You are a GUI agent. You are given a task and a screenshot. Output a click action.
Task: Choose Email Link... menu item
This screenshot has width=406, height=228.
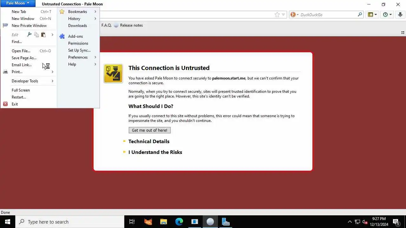pos(29,65)
